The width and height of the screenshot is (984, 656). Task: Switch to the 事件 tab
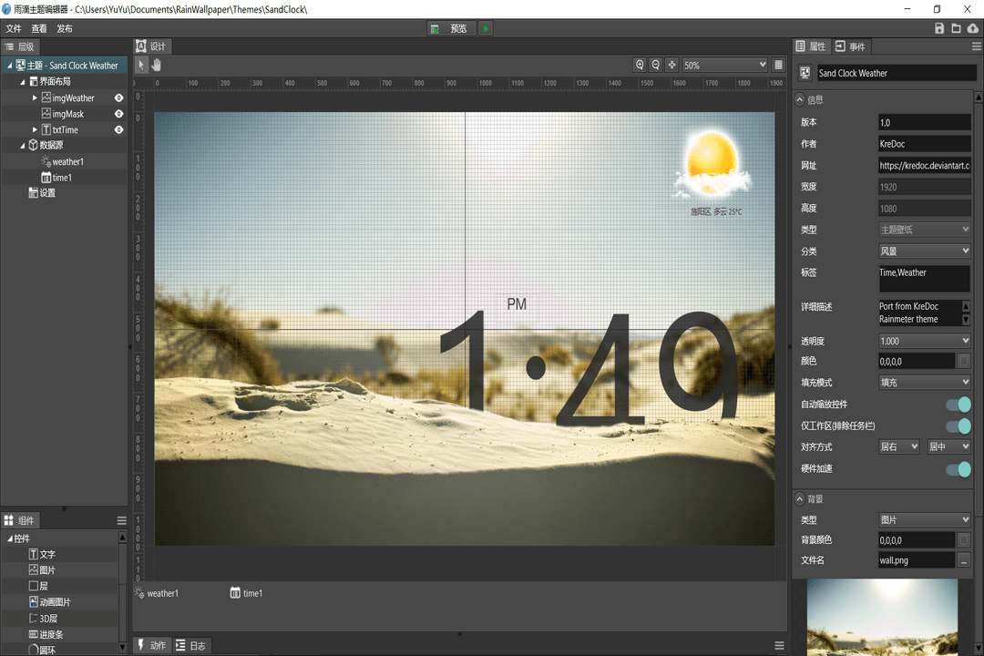pos(851,46)
